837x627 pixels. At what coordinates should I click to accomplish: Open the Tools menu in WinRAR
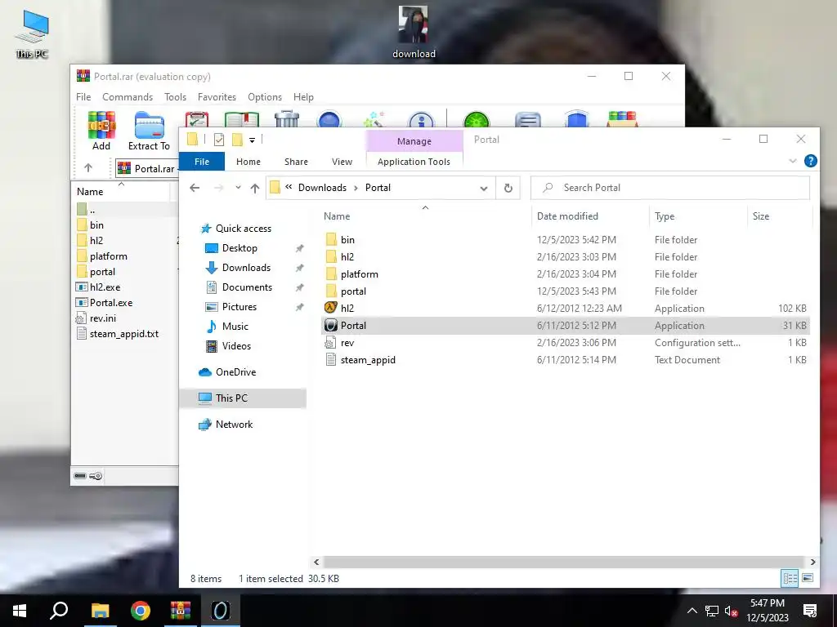[x=175, y=97]
